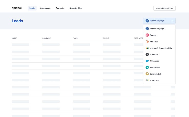Open Integration settings
Screen dimensions: 189x117
tap(164, 8)
